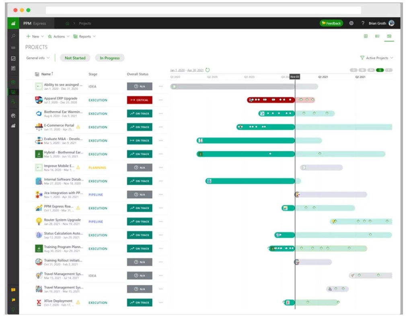This screenshot has height=319, width=407.
Task: Open the Status Calculation Auto project link
Action: pos(64,234)
